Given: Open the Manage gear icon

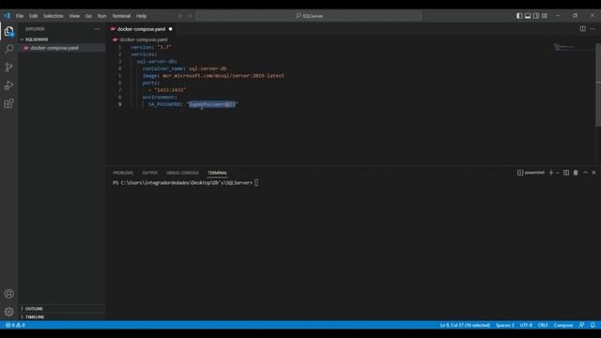Looking at the screenshot, I should tap(8, 312).
